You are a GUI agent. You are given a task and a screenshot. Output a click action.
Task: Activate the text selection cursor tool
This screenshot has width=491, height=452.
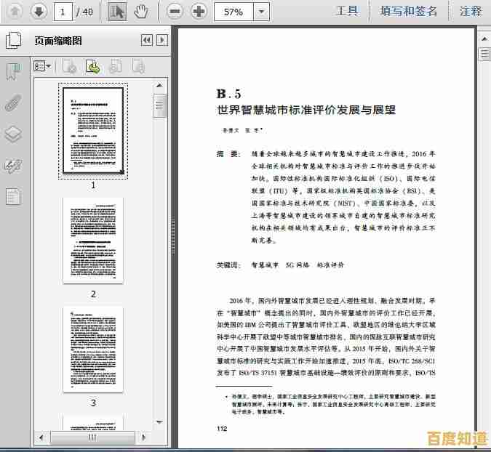click(x=117, y=12)
